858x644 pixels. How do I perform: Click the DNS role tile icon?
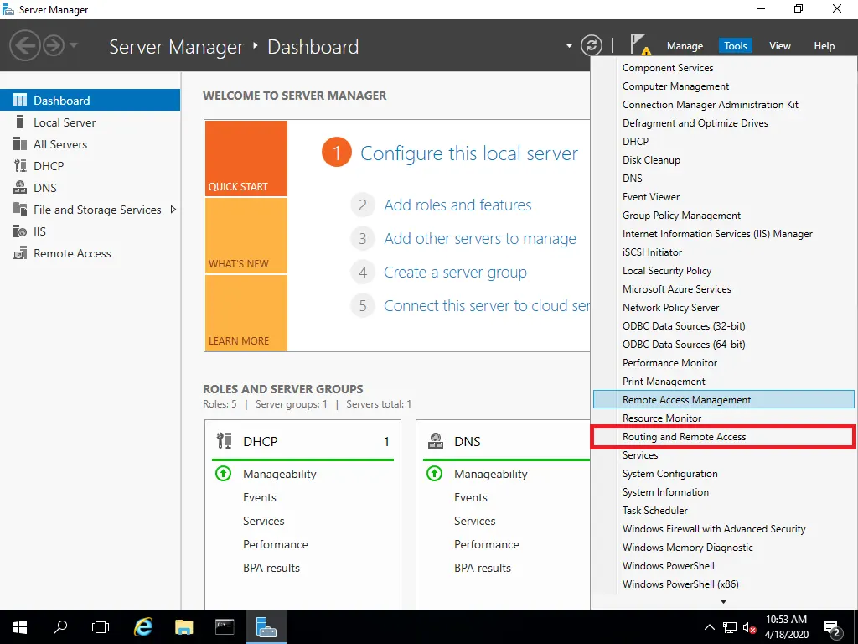[436, 441]
